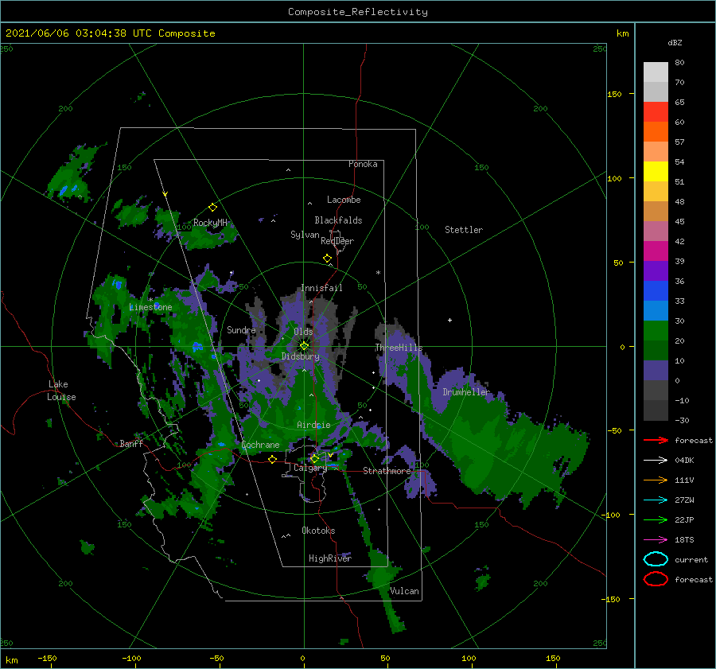The image size is (716, 669).
Task: Click the orange 111V arrow icon
Action: [656, 480]
